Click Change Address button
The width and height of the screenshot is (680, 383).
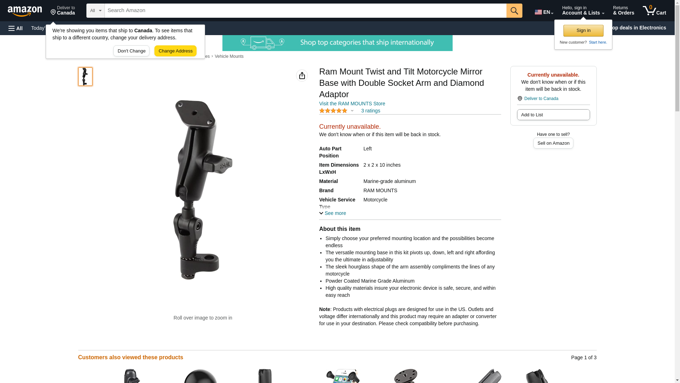point(175,51)
